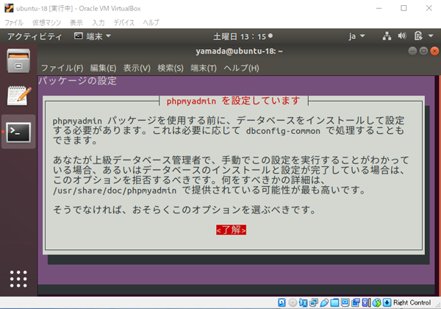
Task: Close the yamada@ubuntu-18 terminal window
Action: pyautogui.click(x=434, y=51)
